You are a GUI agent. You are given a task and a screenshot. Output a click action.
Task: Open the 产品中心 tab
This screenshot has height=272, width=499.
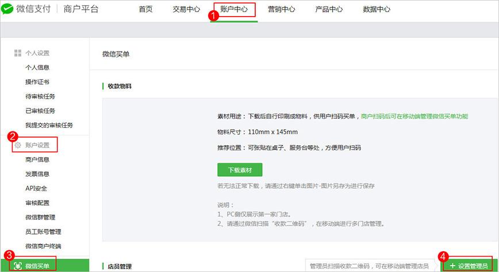click(329, 9)
